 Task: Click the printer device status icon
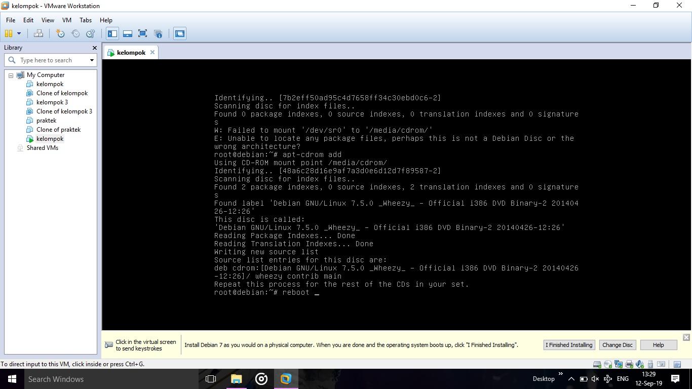[x=629, y=364]
